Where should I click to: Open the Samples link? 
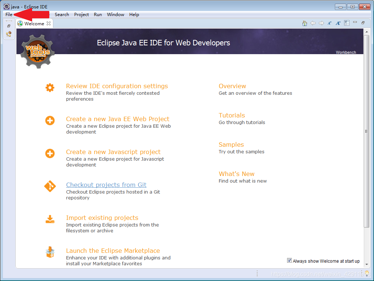click(231, 145)
